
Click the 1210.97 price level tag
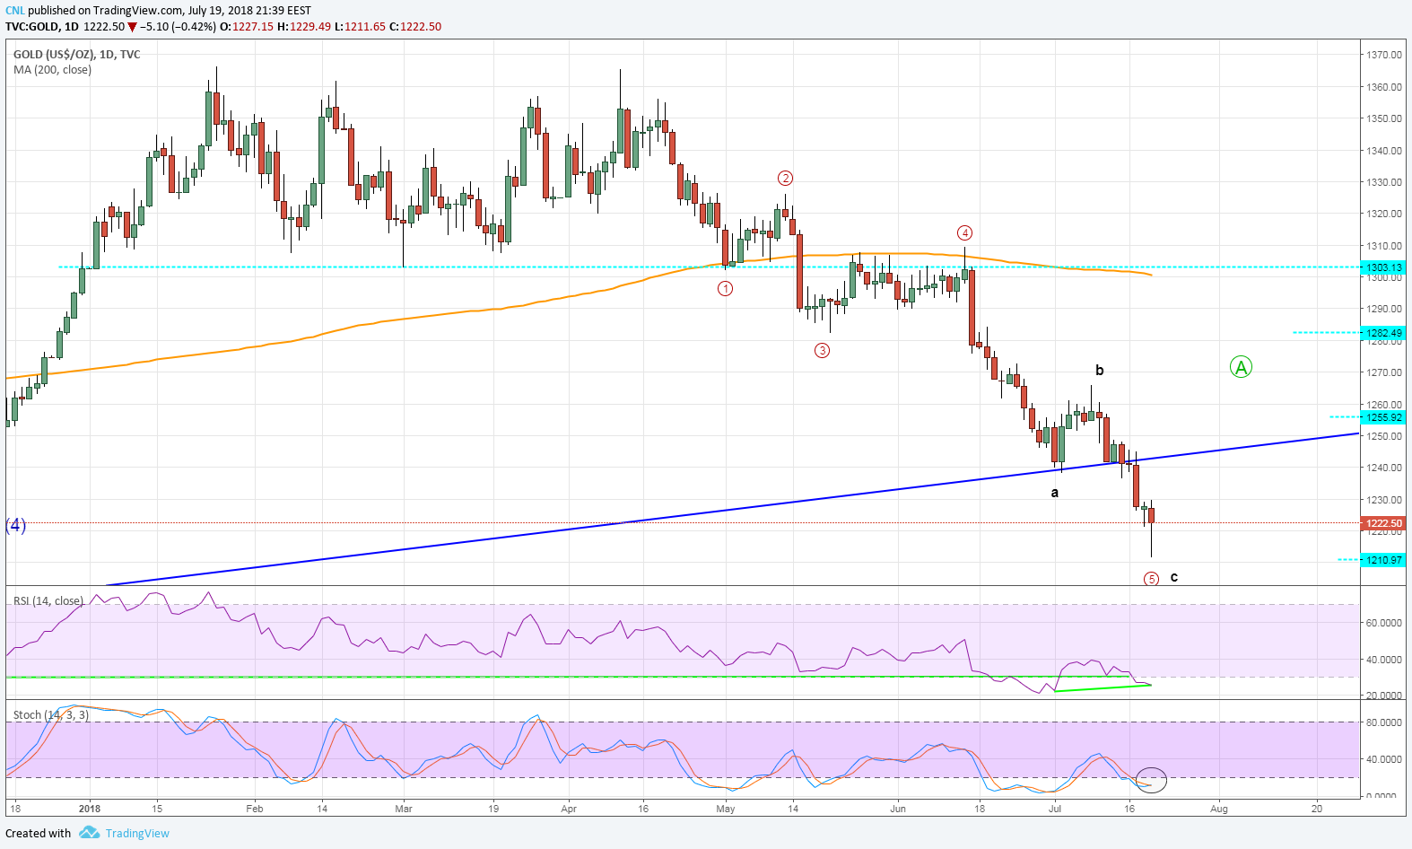tap(1383, 560)
